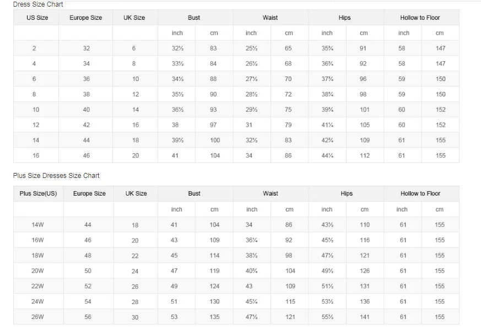Click the "Dress Size Chart" title
This screenshot has height=330, width=481.
pyautogui.click(x=38, y=4)
